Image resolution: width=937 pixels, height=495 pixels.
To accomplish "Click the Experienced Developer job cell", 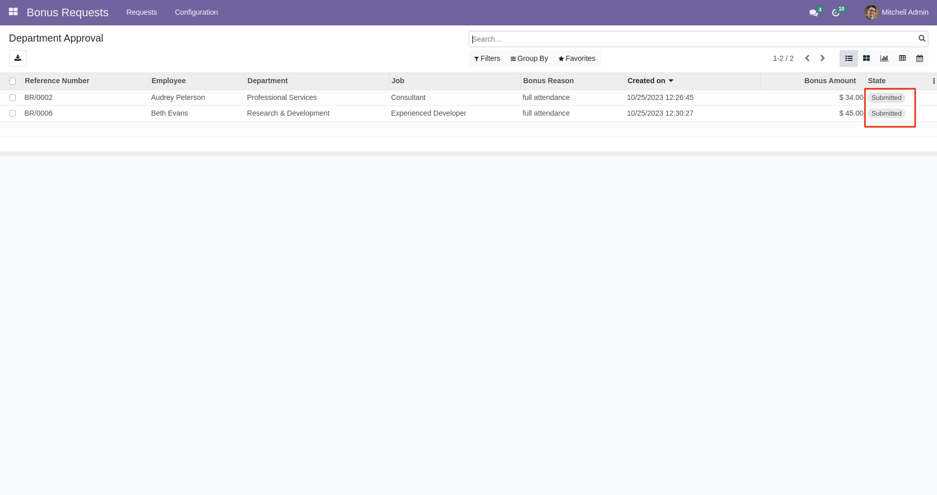I will tap(429, 113).
